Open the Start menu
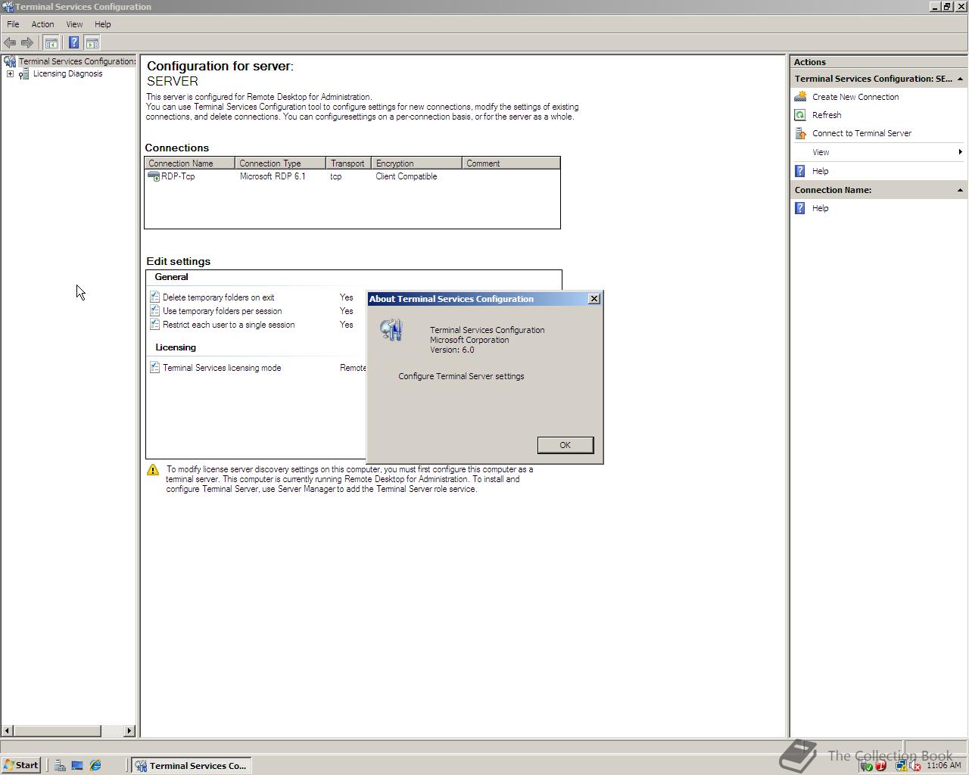The height and width of the screenshot is (775, 969). pyautogui.click(x=21, y=765)
